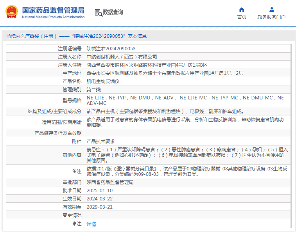Go to 数据查询 via its text label
The image size is (296, 232).
coord(113,12)
